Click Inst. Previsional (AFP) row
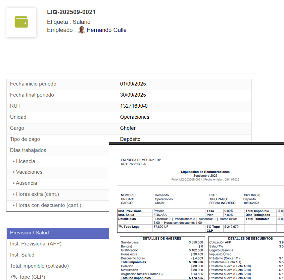Screen dimensions: 284x280 pyautogui.click(x=36, y=244)
